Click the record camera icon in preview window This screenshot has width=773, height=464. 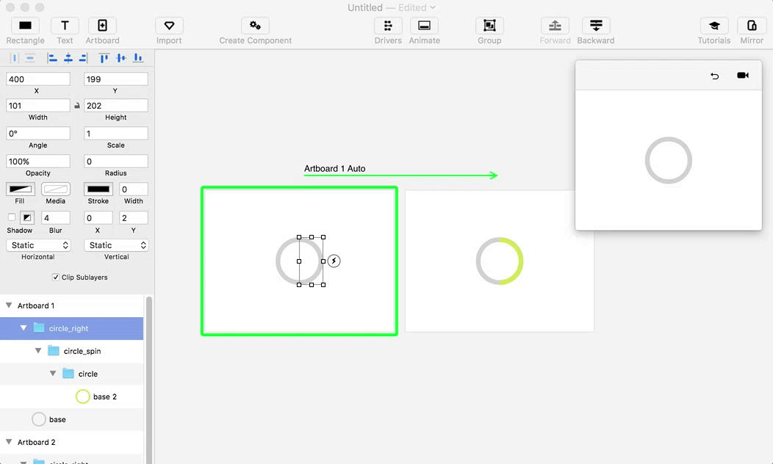743,75
